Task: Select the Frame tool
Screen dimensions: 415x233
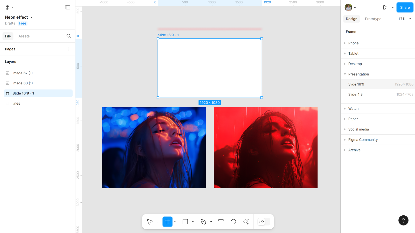Action: coord(167,222)
